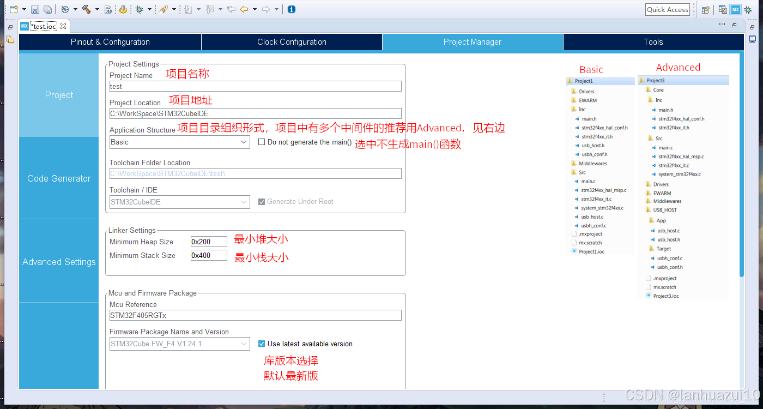763x409 pixels.
Task: Click the Minimum Heap Size field
Action: (x=209, y=242)
